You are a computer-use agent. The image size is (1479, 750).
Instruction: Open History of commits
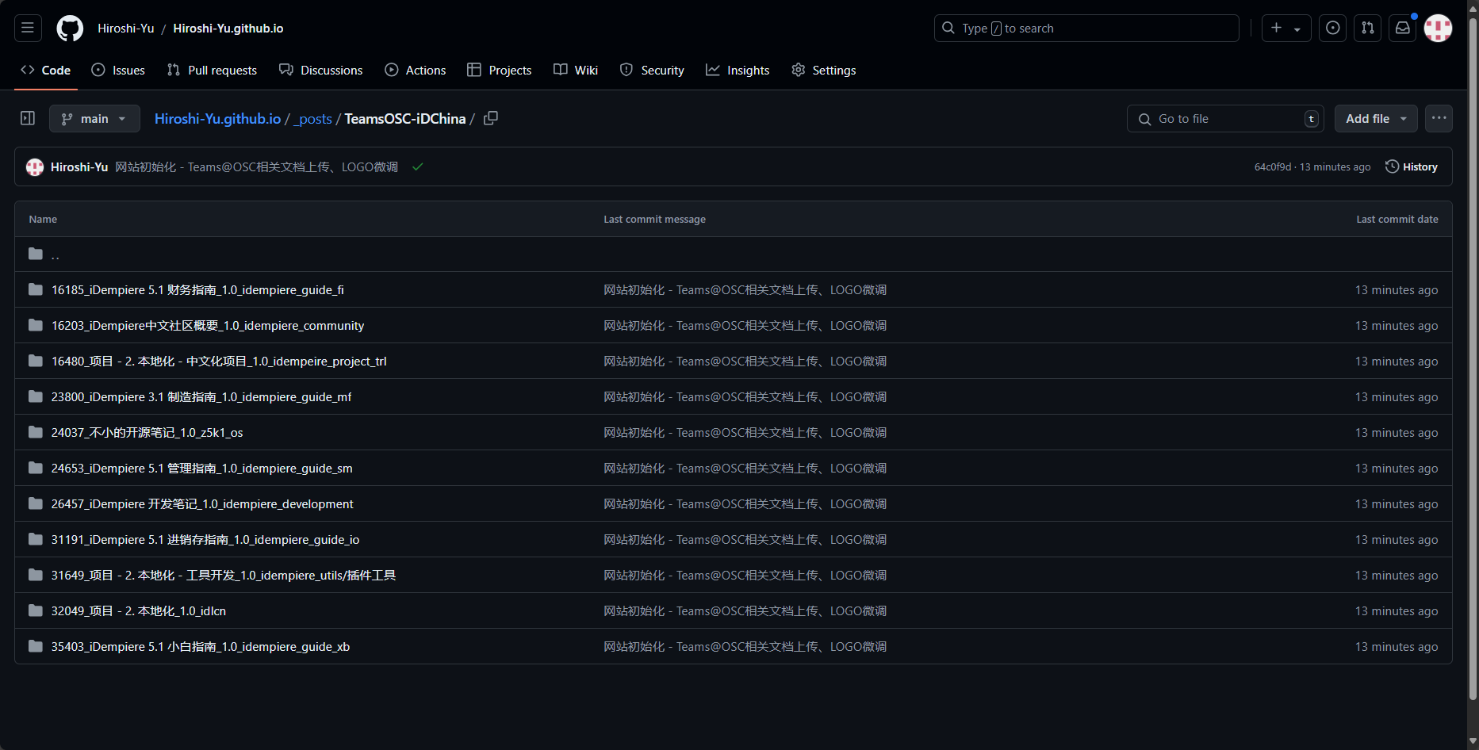(x=1412, y=166)
